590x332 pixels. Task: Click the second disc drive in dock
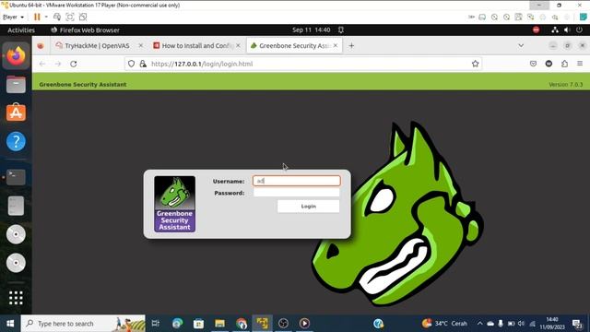[x=16, y=263]
